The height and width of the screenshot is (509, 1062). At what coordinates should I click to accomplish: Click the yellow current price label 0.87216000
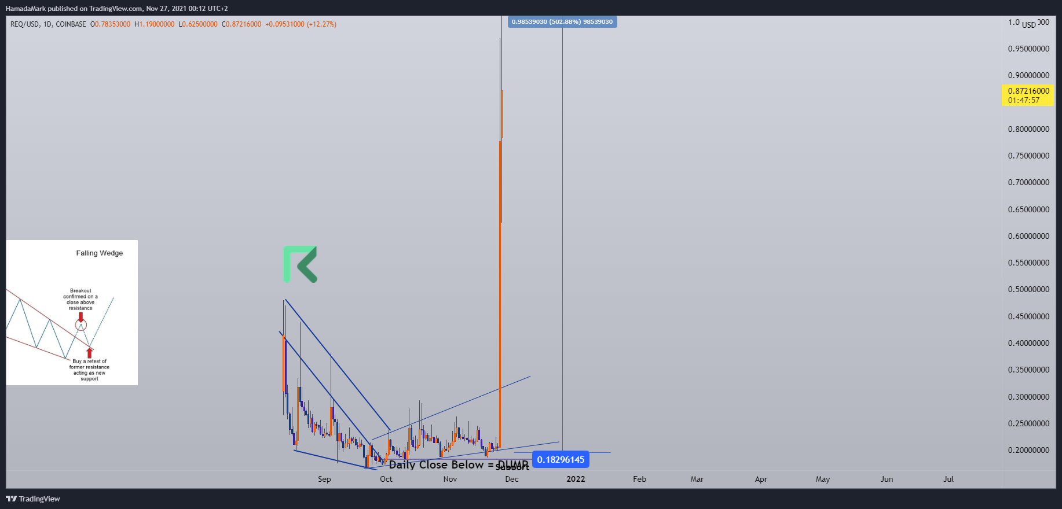pos(1028,91)
